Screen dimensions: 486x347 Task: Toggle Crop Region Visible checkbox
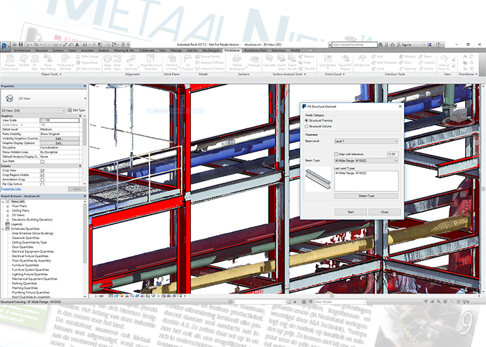coord(42,175)
